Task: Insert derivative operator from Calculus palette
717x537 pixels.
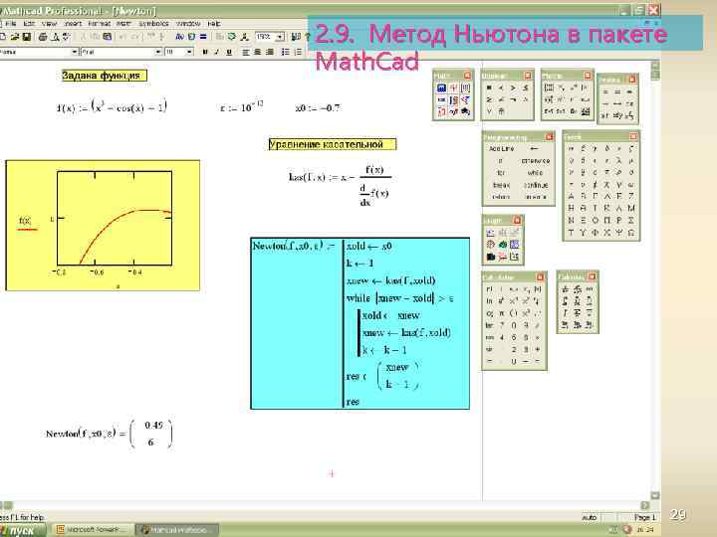Action: pyautogui.click(x=566, y=289)
